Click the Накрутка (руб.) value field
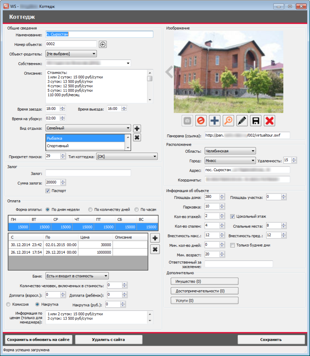Image resolution: width=310 pixels, height=356 pixels. (113, 304)
